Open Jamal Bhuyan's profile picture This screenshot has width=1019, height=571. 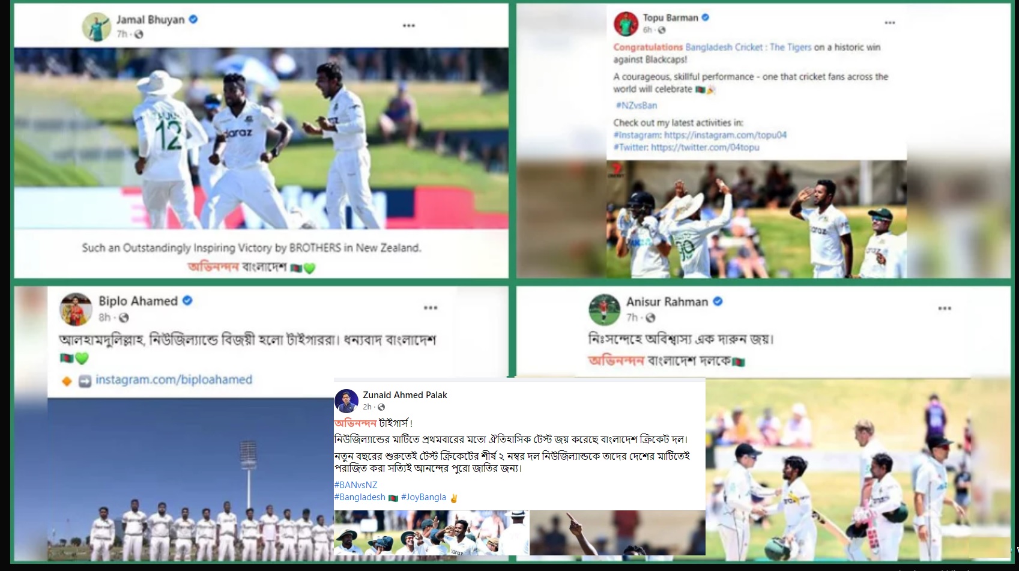(x=97, y=26)
